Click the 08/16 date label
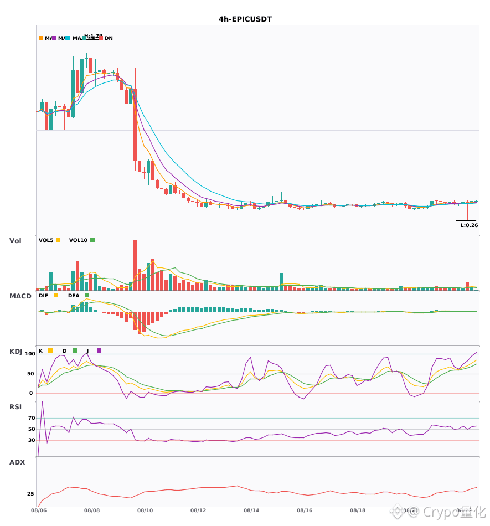This screenshot has height=526, width=490. click(305, 510)
